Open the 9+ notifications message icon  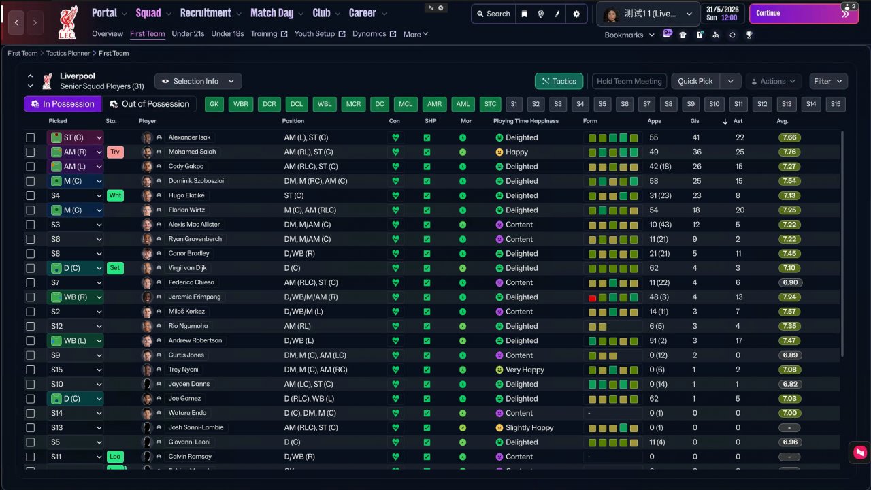tap(667, 33)
